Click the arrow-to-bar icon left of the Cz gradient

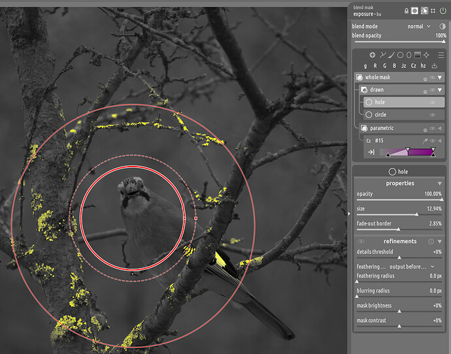click(x=371, y=152)
